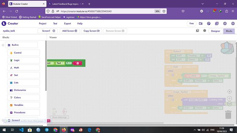
Task: Open the Speed property dropdown in Button1 block
Action: click(x=193, y=59)
